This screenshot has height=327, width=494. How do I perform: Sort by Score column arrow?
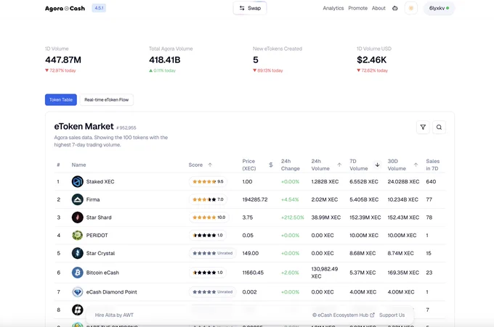tap(210, 165)
